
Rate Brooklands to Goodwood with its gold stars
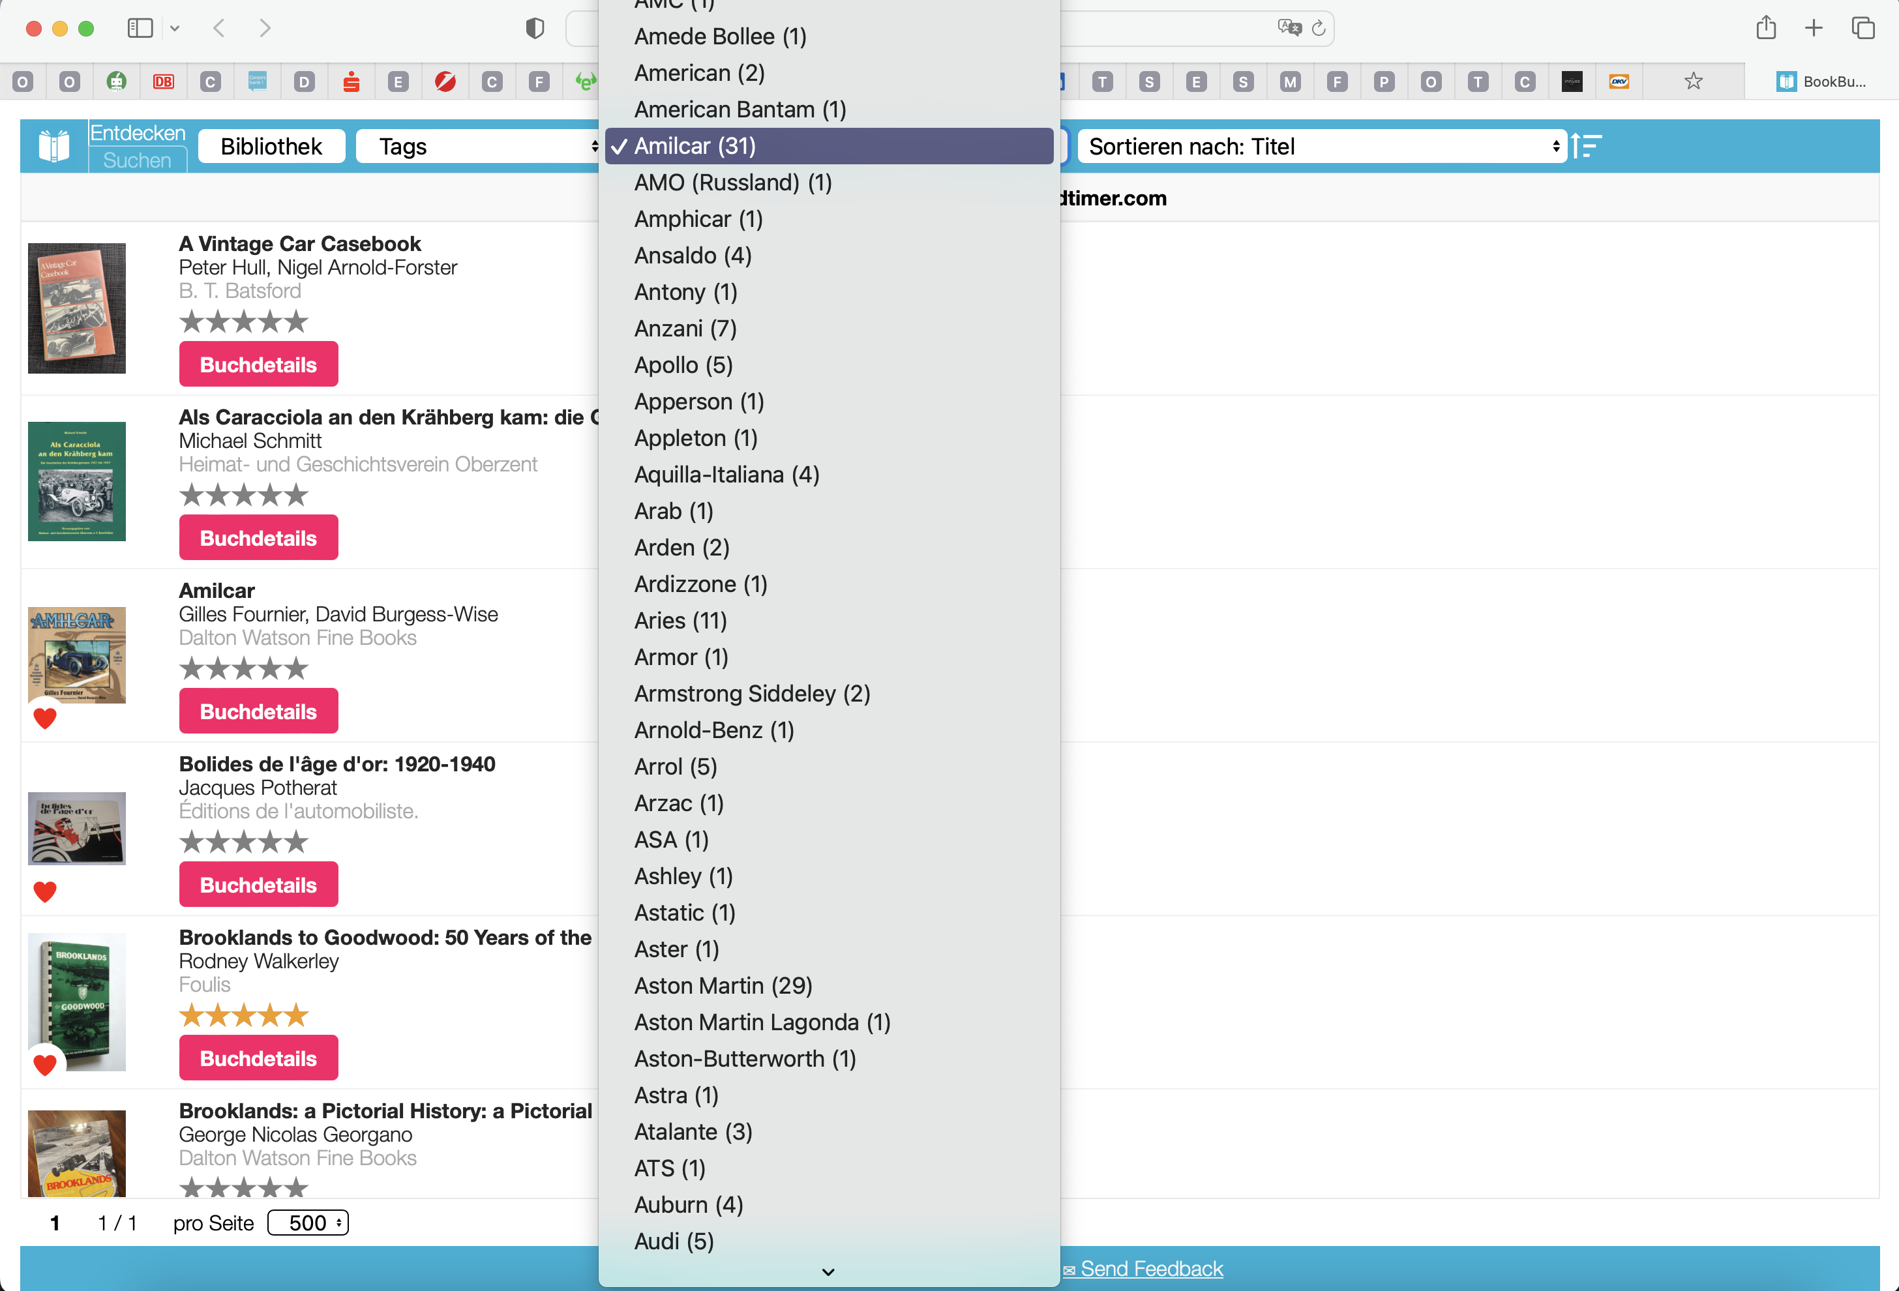tap(243, 1016)
